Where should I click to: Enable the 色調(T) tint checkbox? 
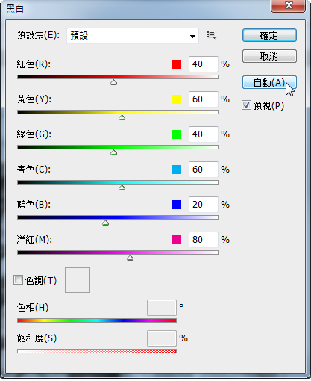tap(18, 280)
